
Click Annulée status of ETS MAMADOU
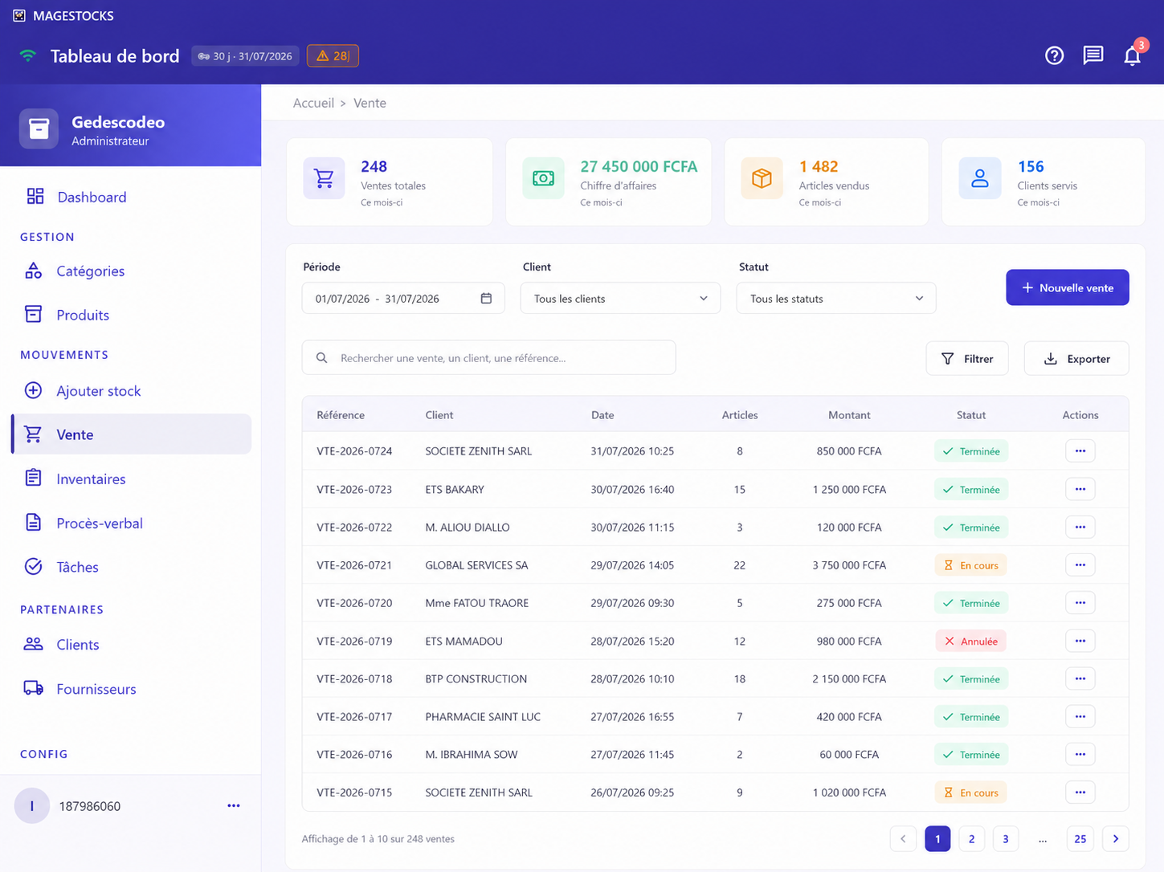click(971, 641)
